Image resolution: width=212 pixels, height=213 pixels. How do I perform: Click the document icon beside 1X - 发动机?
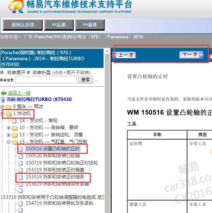point(14,121)
